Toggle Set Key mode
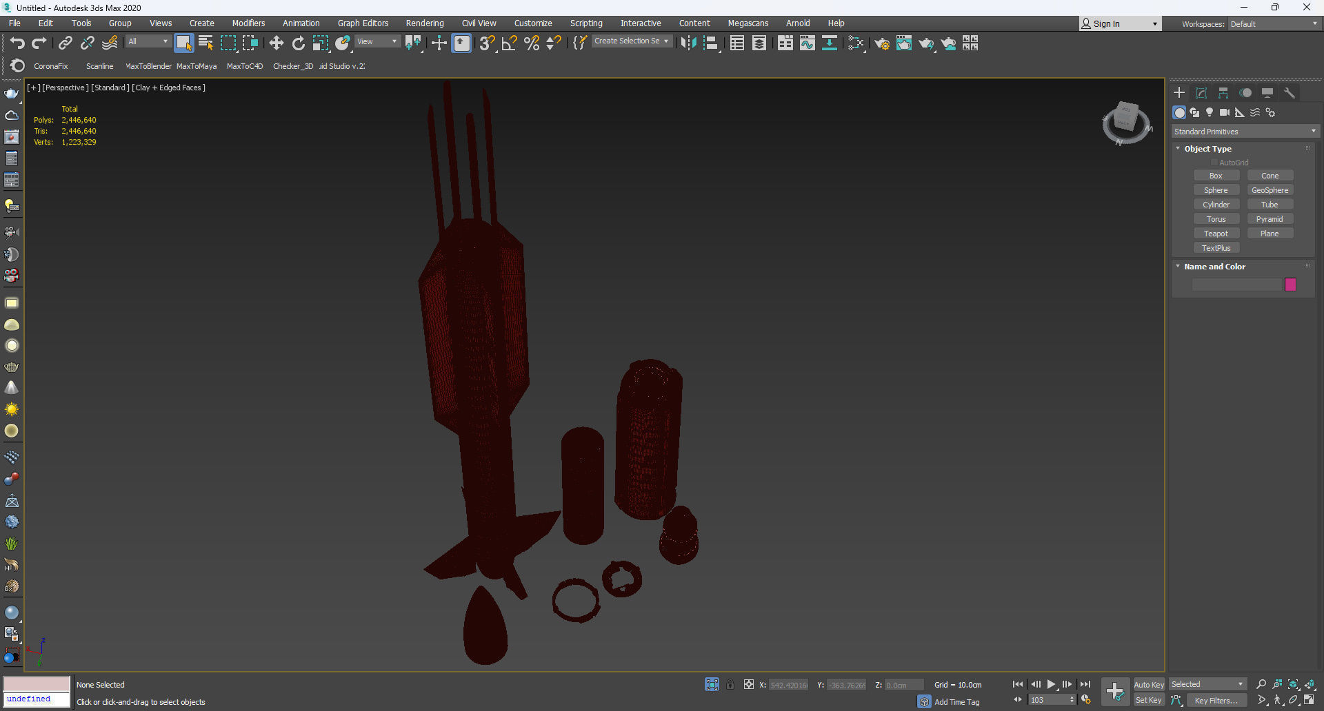 [x=1149, y=700]
